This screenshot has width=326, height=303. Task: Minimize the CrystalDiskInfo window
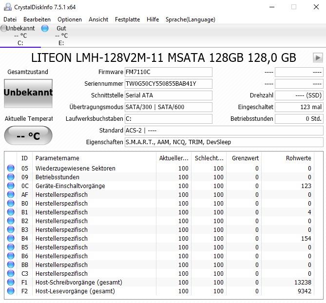pyautogui.click(x=272, y=7)
